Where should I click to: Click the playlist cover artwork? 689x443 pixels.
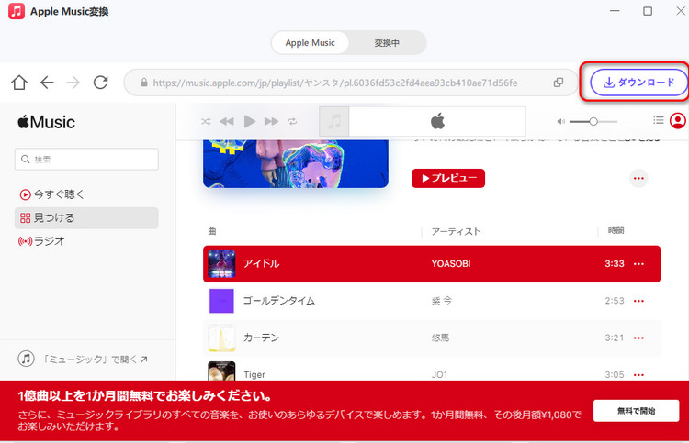(x=296, y=163)
